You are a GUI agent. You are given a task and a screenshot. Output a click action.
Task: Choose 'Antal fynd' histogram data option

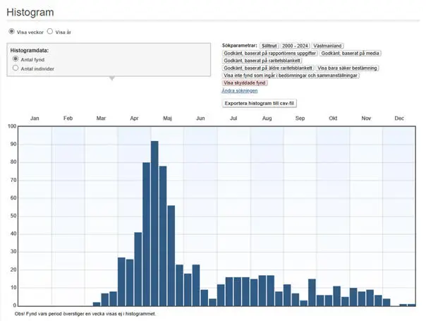pyautogui.click(x=16, y=60)
